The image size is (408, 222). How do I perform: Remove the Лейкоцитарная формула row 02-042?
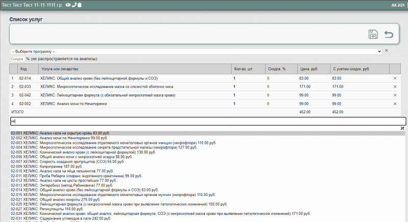pos(395,95)
